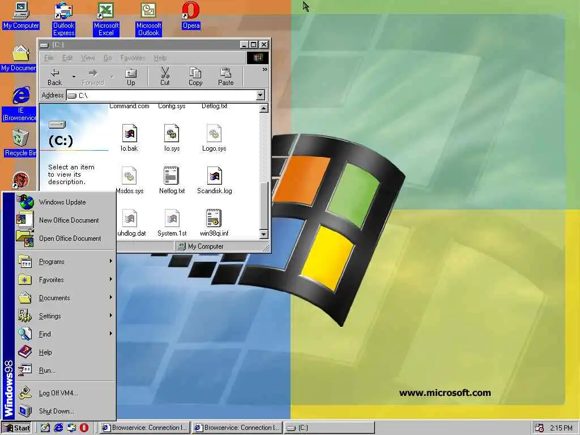Image resolution: width=580 pixels, height=435 pixels.
Task: Click the Paste toolbar button
Action: (225, 77)
